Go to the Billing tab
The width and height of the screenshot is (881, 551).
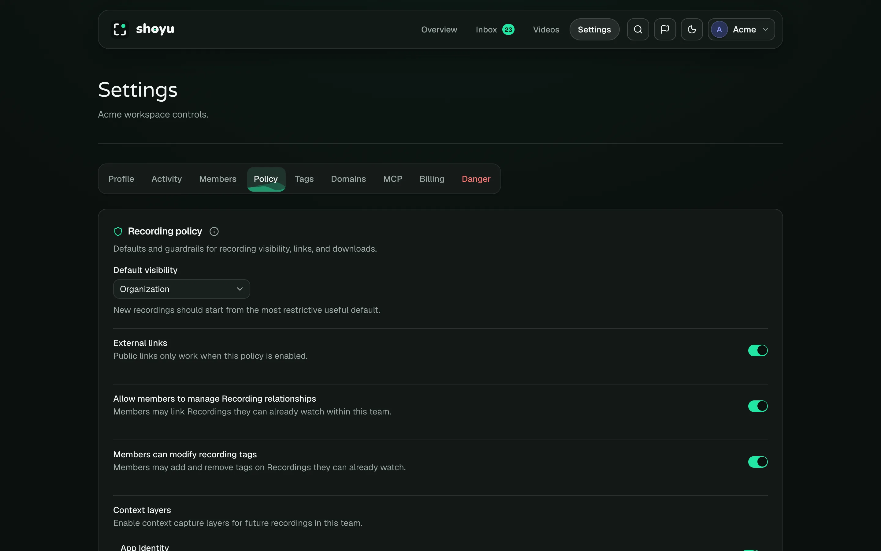coord(432,179)
